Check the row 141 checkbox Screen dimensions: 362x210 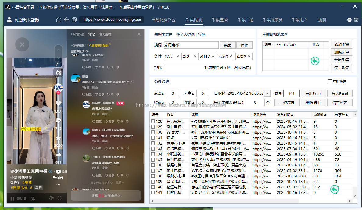[153, 192]
